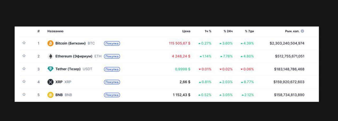Viewport: 338px width, 121px height.
Task: Sort by the 1ч % column header
Action: tap(208, 31)
